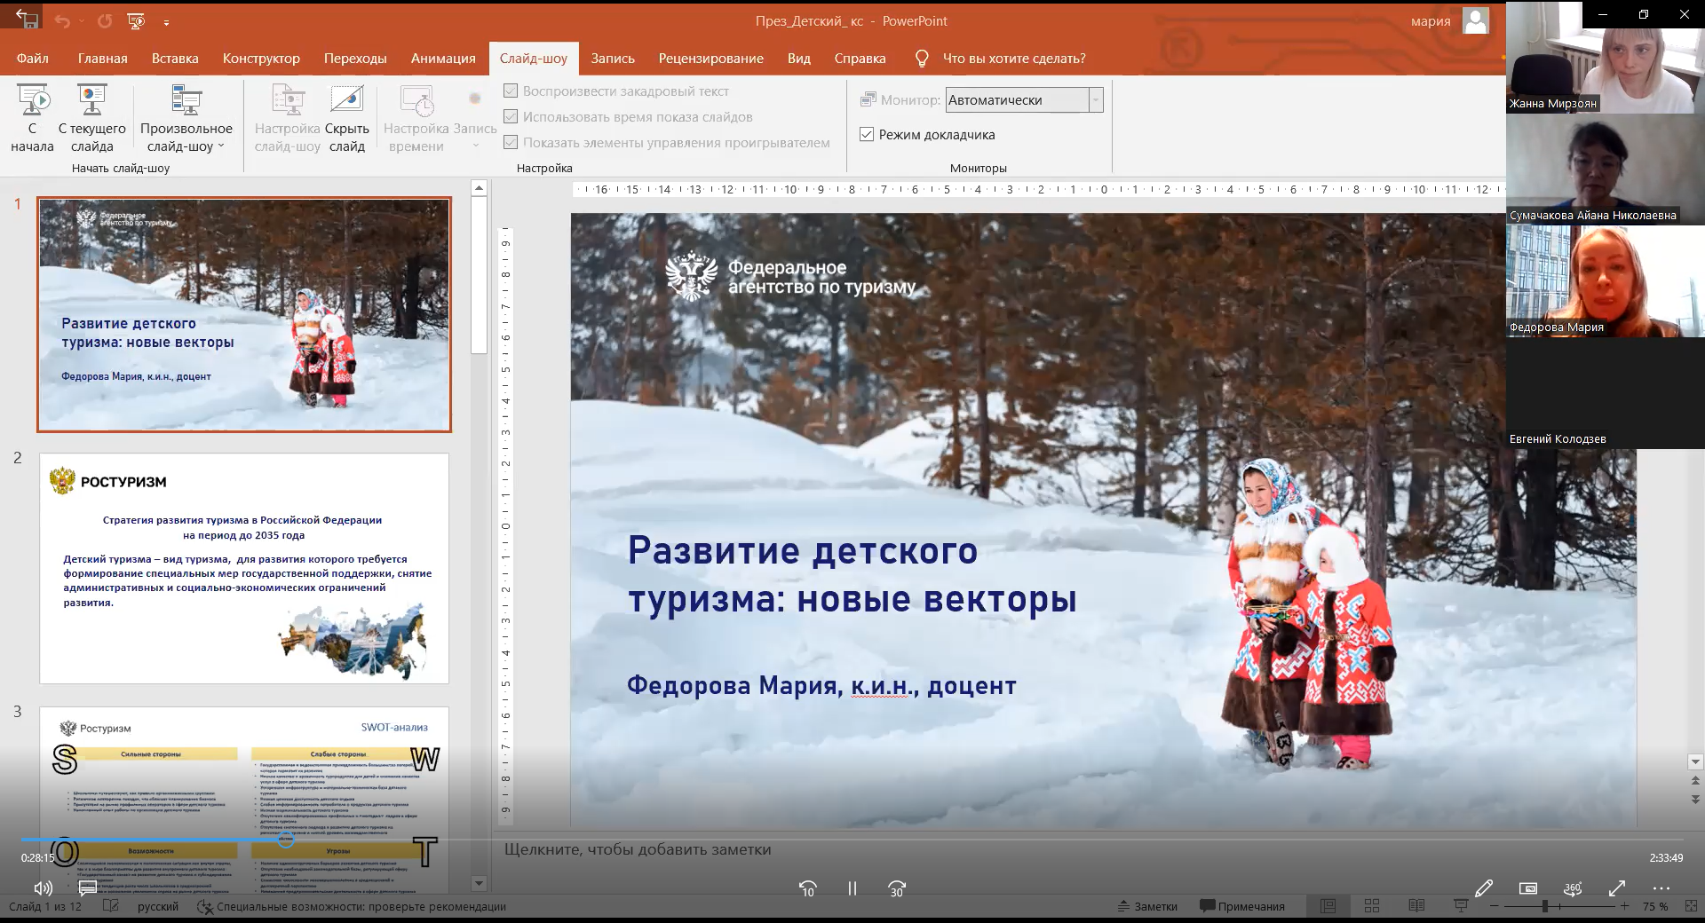The height and width of the screenshot is (923, 1705).
Task: Open the Монитор dropdown set to Автоматически
Action: pos(1096,100)
